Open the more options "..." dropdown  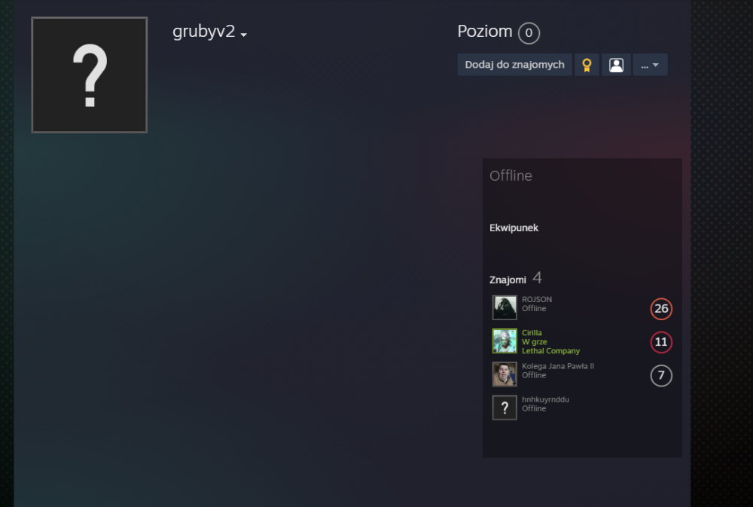pyautogui.click(x=650, y=65)
